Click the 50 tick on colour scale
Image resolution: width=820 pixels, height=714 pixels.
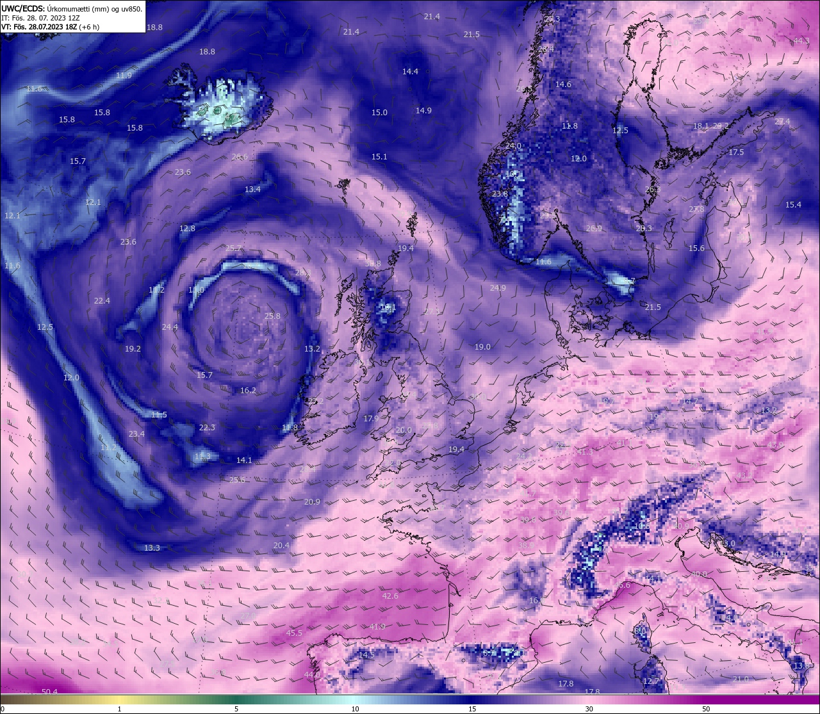pos(706,709)
